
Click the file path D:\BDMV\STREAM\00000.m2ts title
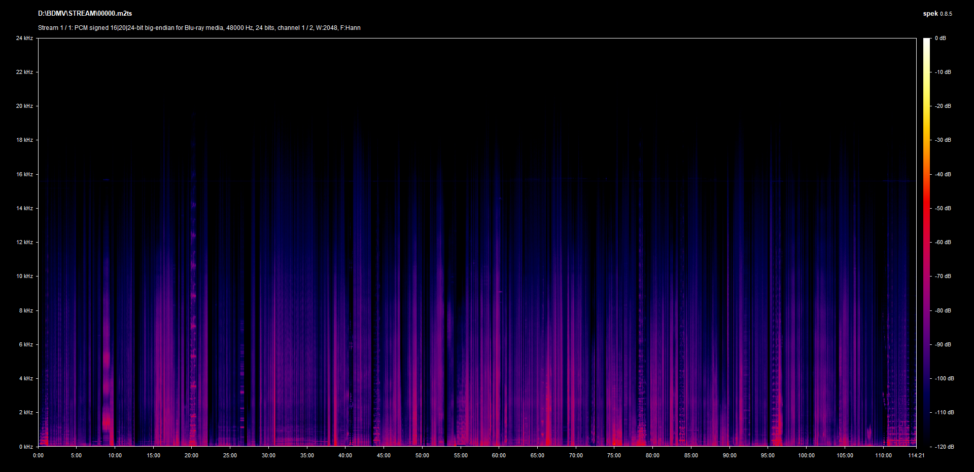click(x=85, y=14)
